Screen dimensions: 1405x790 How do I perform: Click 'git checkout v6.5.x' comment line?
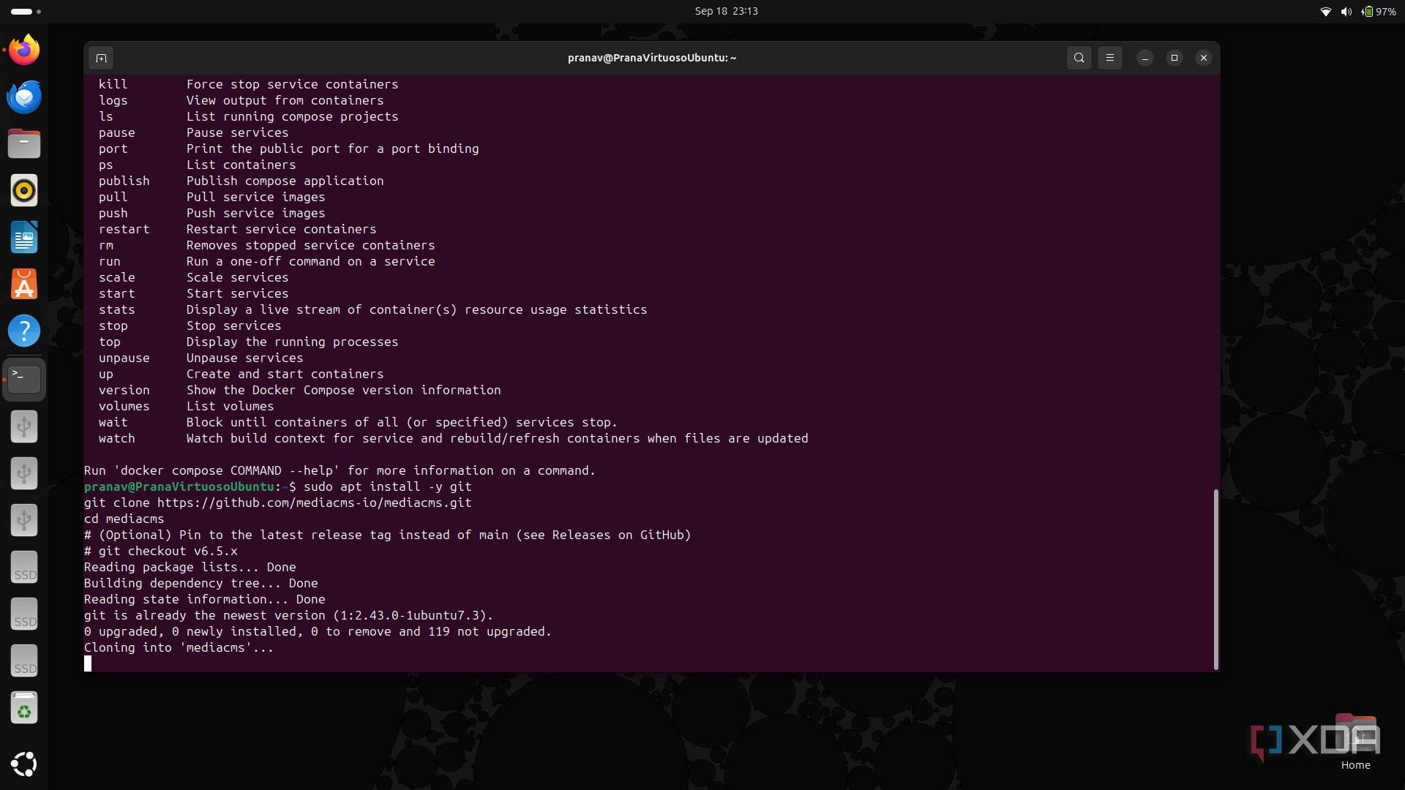tap(160, 551)
